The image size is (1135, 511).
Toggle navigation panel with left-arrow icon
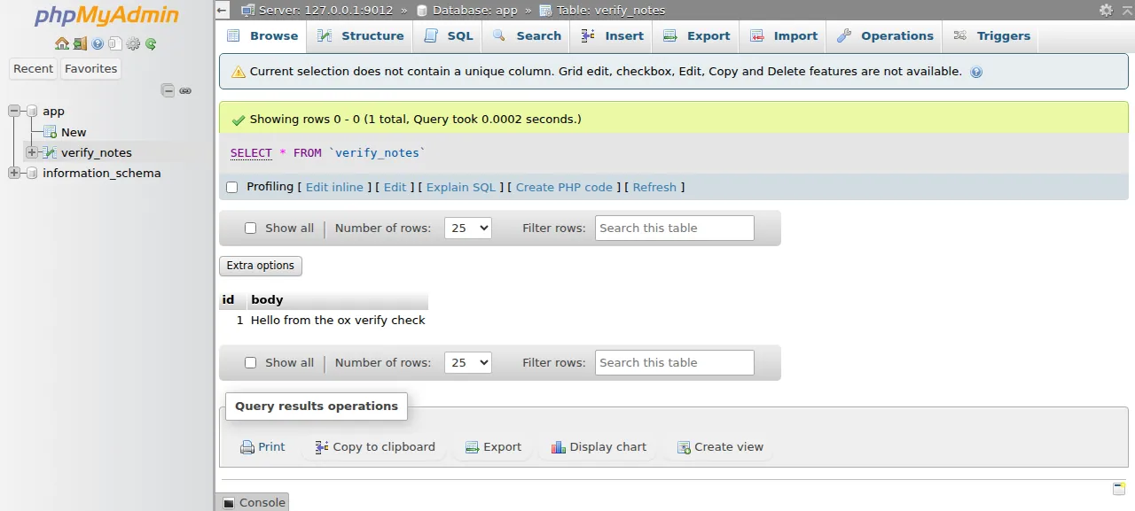[x=223, y=10]
